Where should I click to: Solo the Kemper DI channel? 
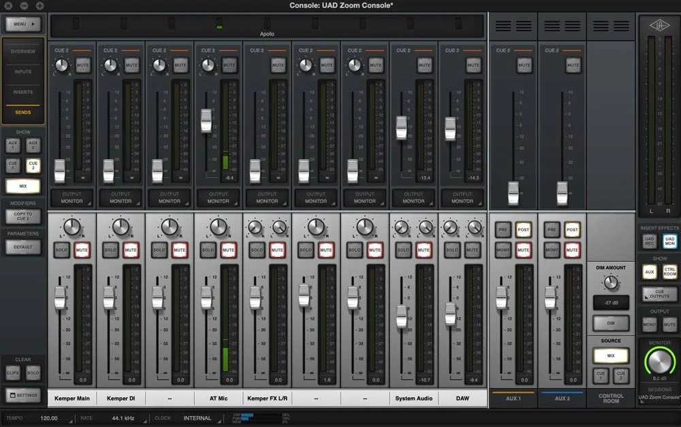click(x=110, y=250)
